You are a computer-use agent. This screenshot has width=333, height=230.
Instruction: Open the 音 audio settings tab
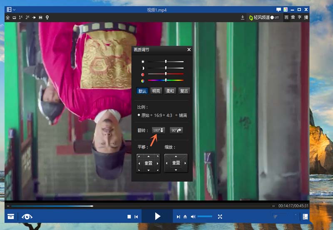click(293, 17)
